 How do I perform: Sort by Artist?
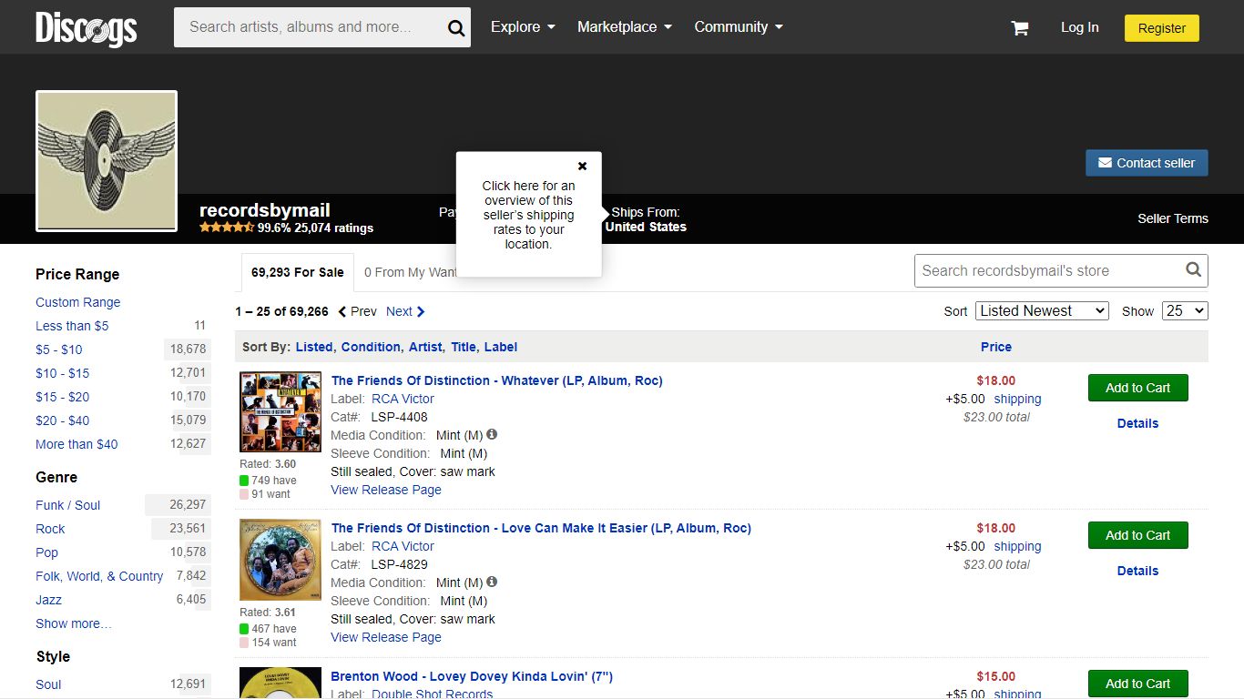pyautogui.click(x=425, y=347)
